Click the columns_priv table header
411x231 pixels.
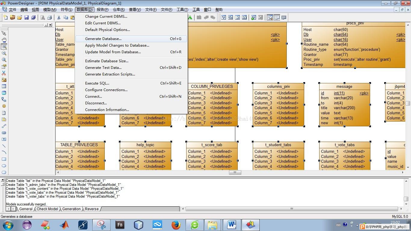pyautogui.click(x=279, y=86)
